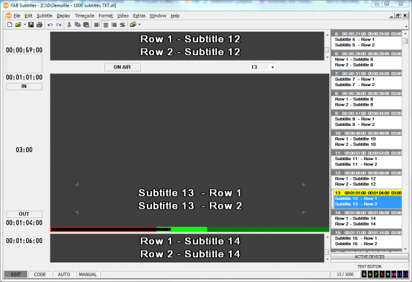The height and width of the screenshot is (282, 412).
Task: Click the Copy toolbar icon
Action: pyautogui.click(x=77, y=25)
